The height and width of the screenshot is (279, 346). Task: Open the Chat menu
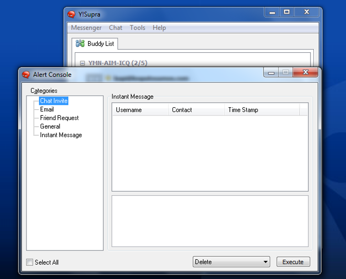[x=116, y=28]
